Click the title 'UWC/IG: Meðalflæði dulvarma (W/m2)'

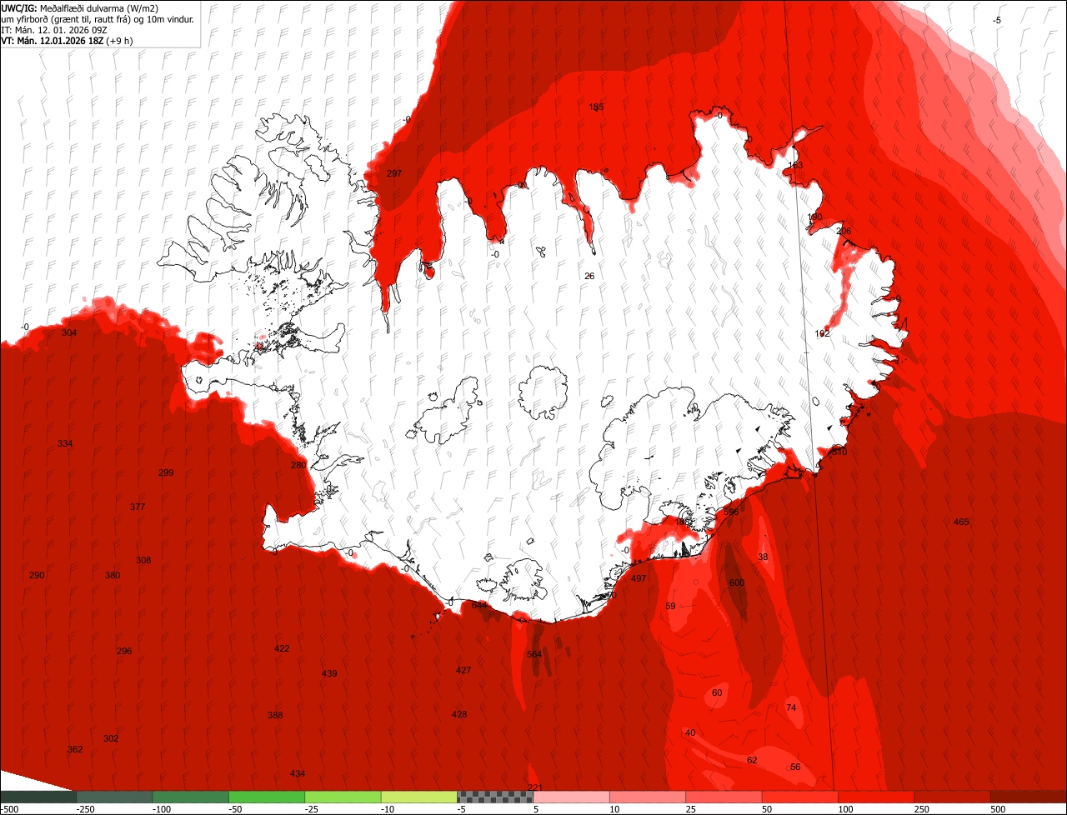tap(80, 7)
